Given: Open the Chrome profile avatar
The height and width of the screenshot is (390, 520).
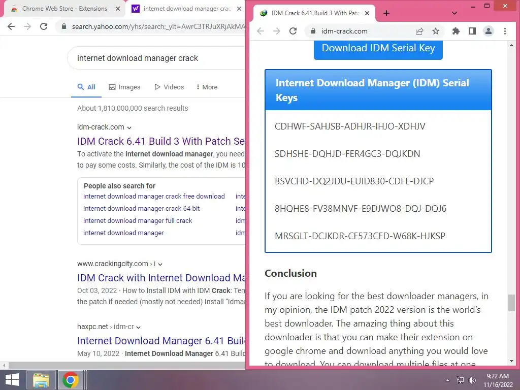Looking at the screenshot, I should pyautogui.click(x=489, y=31).
